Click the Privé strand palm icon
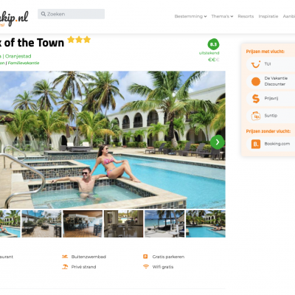The image size is (295, 295). (x=65, y=266)
